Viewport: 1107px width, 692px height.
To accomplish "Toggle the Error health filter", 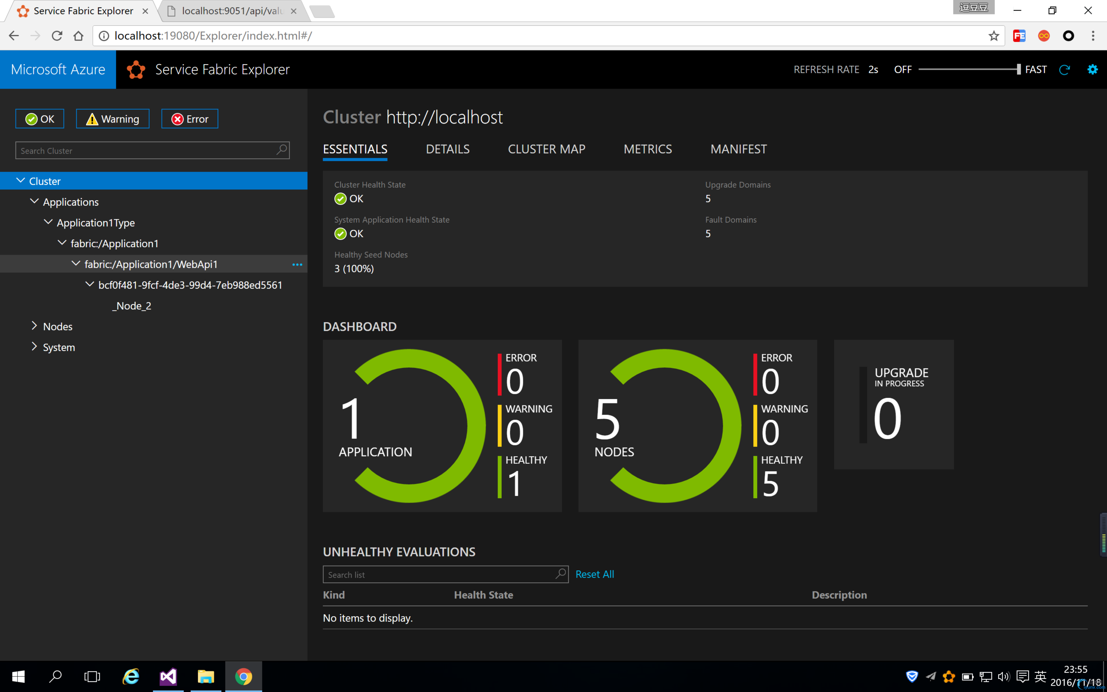I will tap(190, 119).
